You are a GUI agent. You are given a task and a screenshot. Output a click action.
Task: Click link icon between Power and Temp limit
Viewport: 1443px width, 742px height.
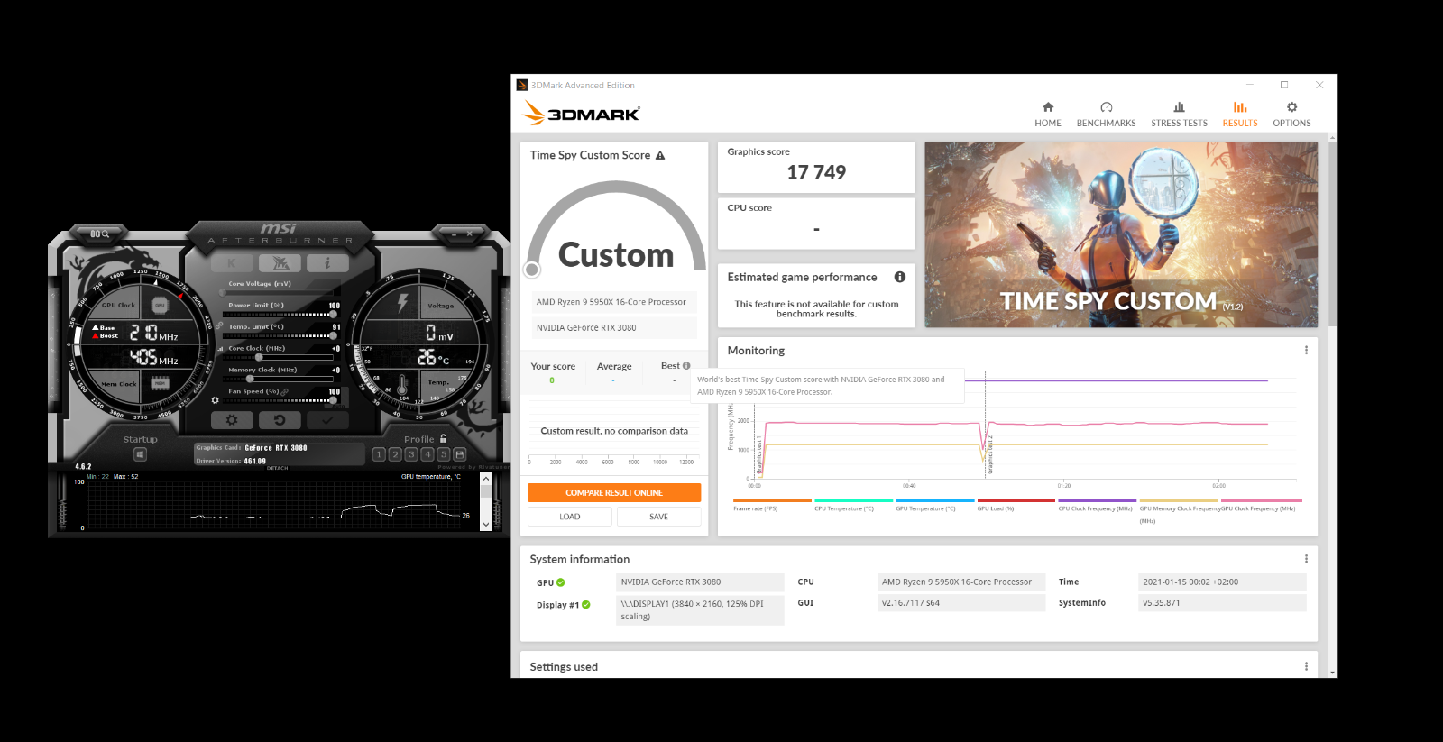tap(219, 325)
